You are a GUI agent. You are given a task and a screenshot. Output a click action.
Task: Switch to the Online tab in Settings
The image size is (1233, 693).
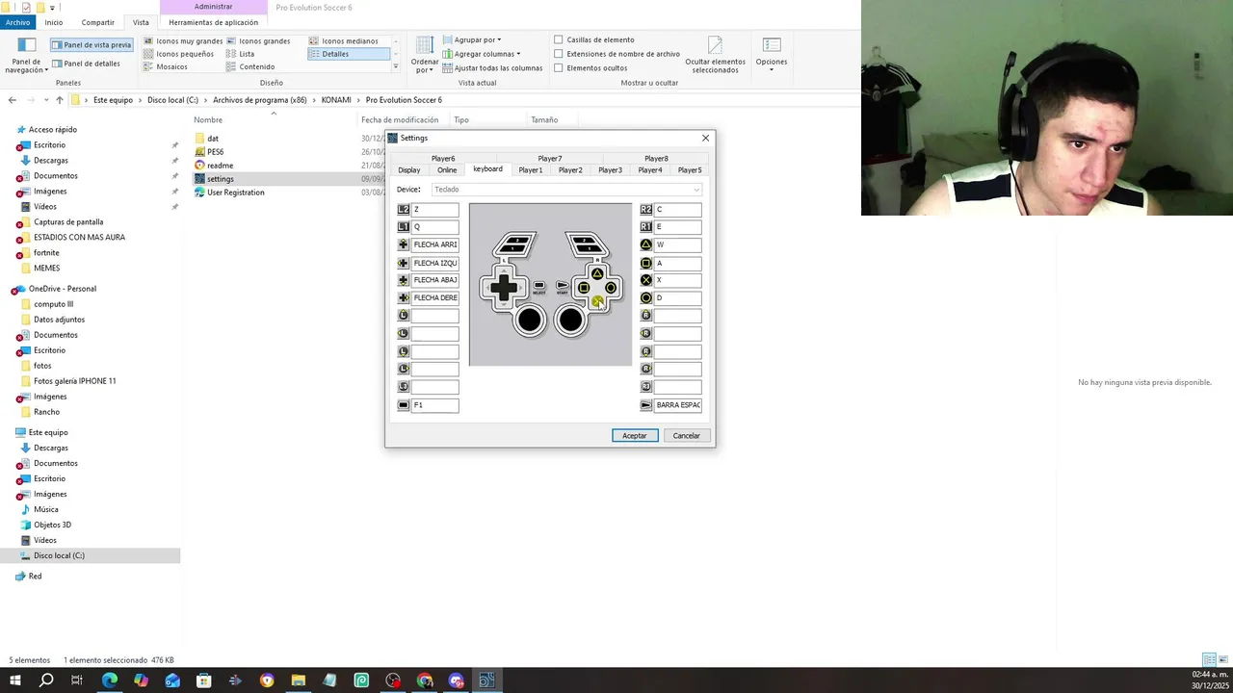[x=447, y=170]
